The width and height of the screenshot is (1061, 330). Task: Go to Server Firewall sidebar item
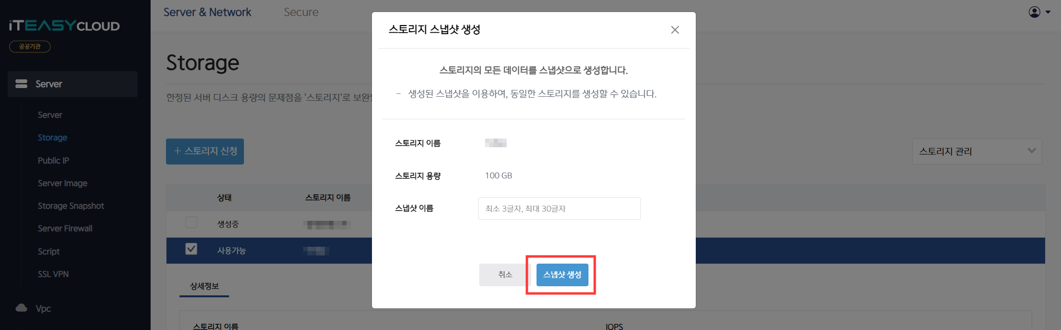coord(65,228)
